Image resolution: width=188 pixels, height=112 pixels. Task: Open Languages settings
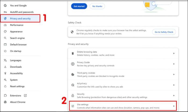click(x=16, y=60)
